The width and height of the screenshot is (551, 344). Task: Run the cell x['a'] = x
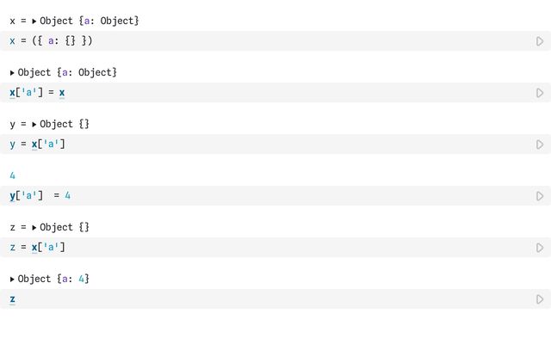coord(540,93)
